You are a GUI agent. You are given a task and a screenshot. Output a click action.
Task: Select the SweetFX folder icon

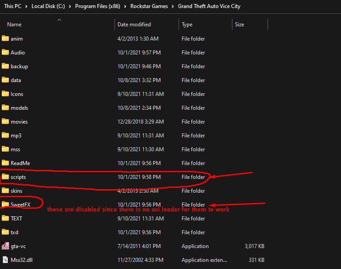pos(5,204)
